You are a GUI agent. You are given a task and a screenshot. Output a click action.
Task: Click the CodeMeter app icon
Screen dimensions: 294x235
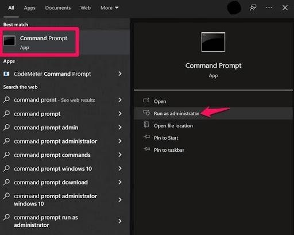click(6, 74)
